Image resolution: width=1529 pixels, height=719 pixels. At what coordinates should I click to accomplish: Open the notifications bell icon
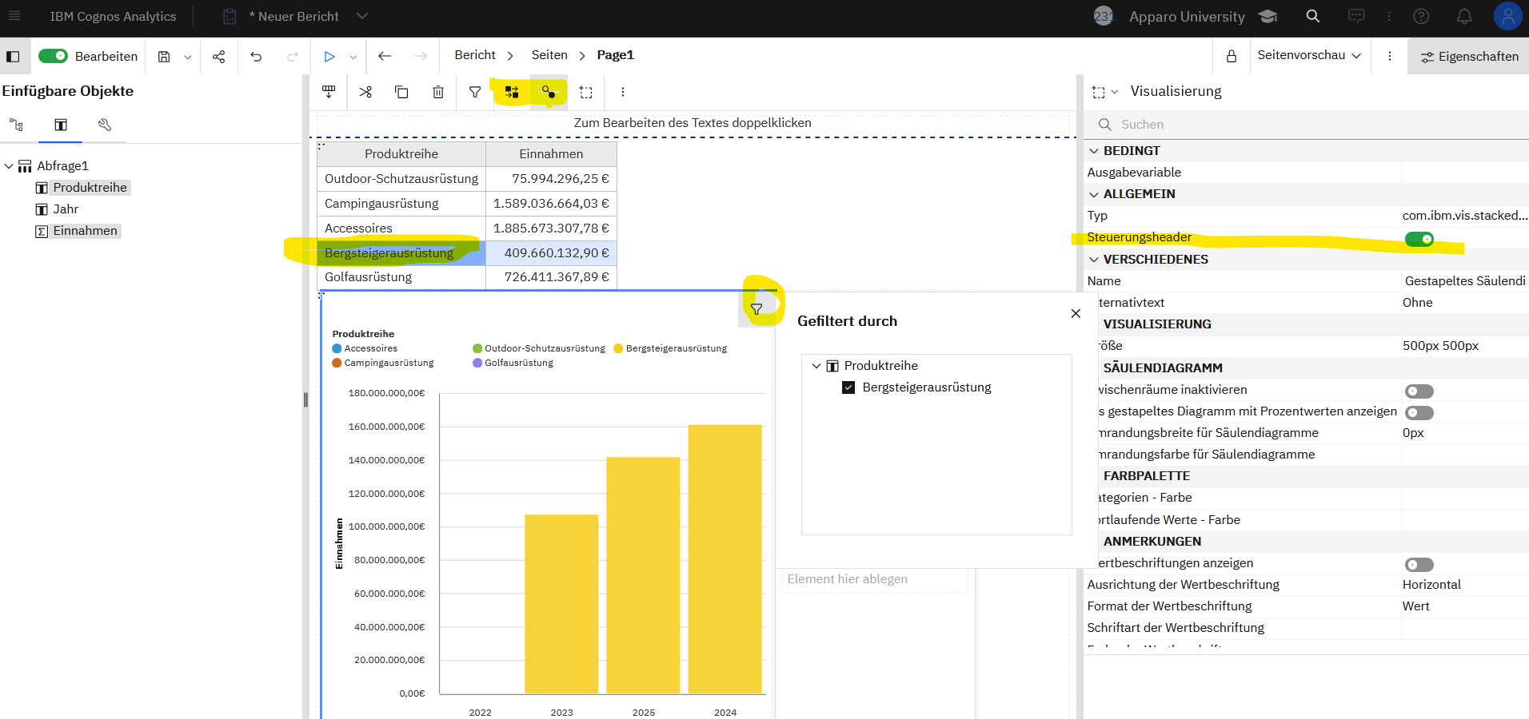(1463, 16)
